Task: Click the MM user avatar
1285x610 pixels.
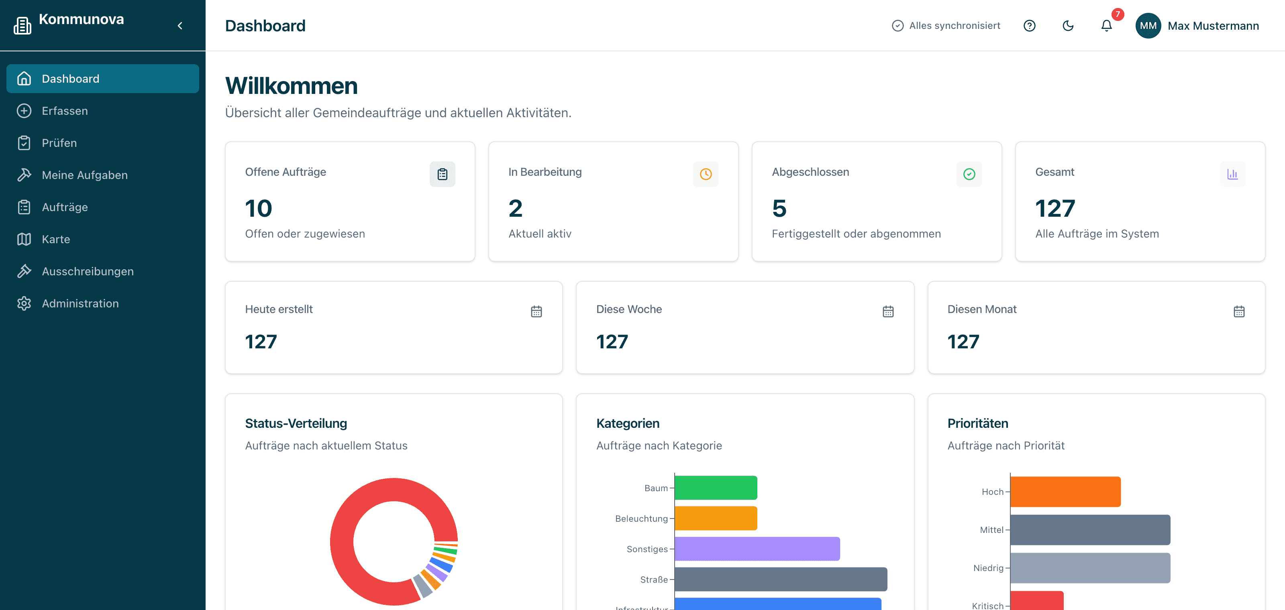Action: [1148, 25]
